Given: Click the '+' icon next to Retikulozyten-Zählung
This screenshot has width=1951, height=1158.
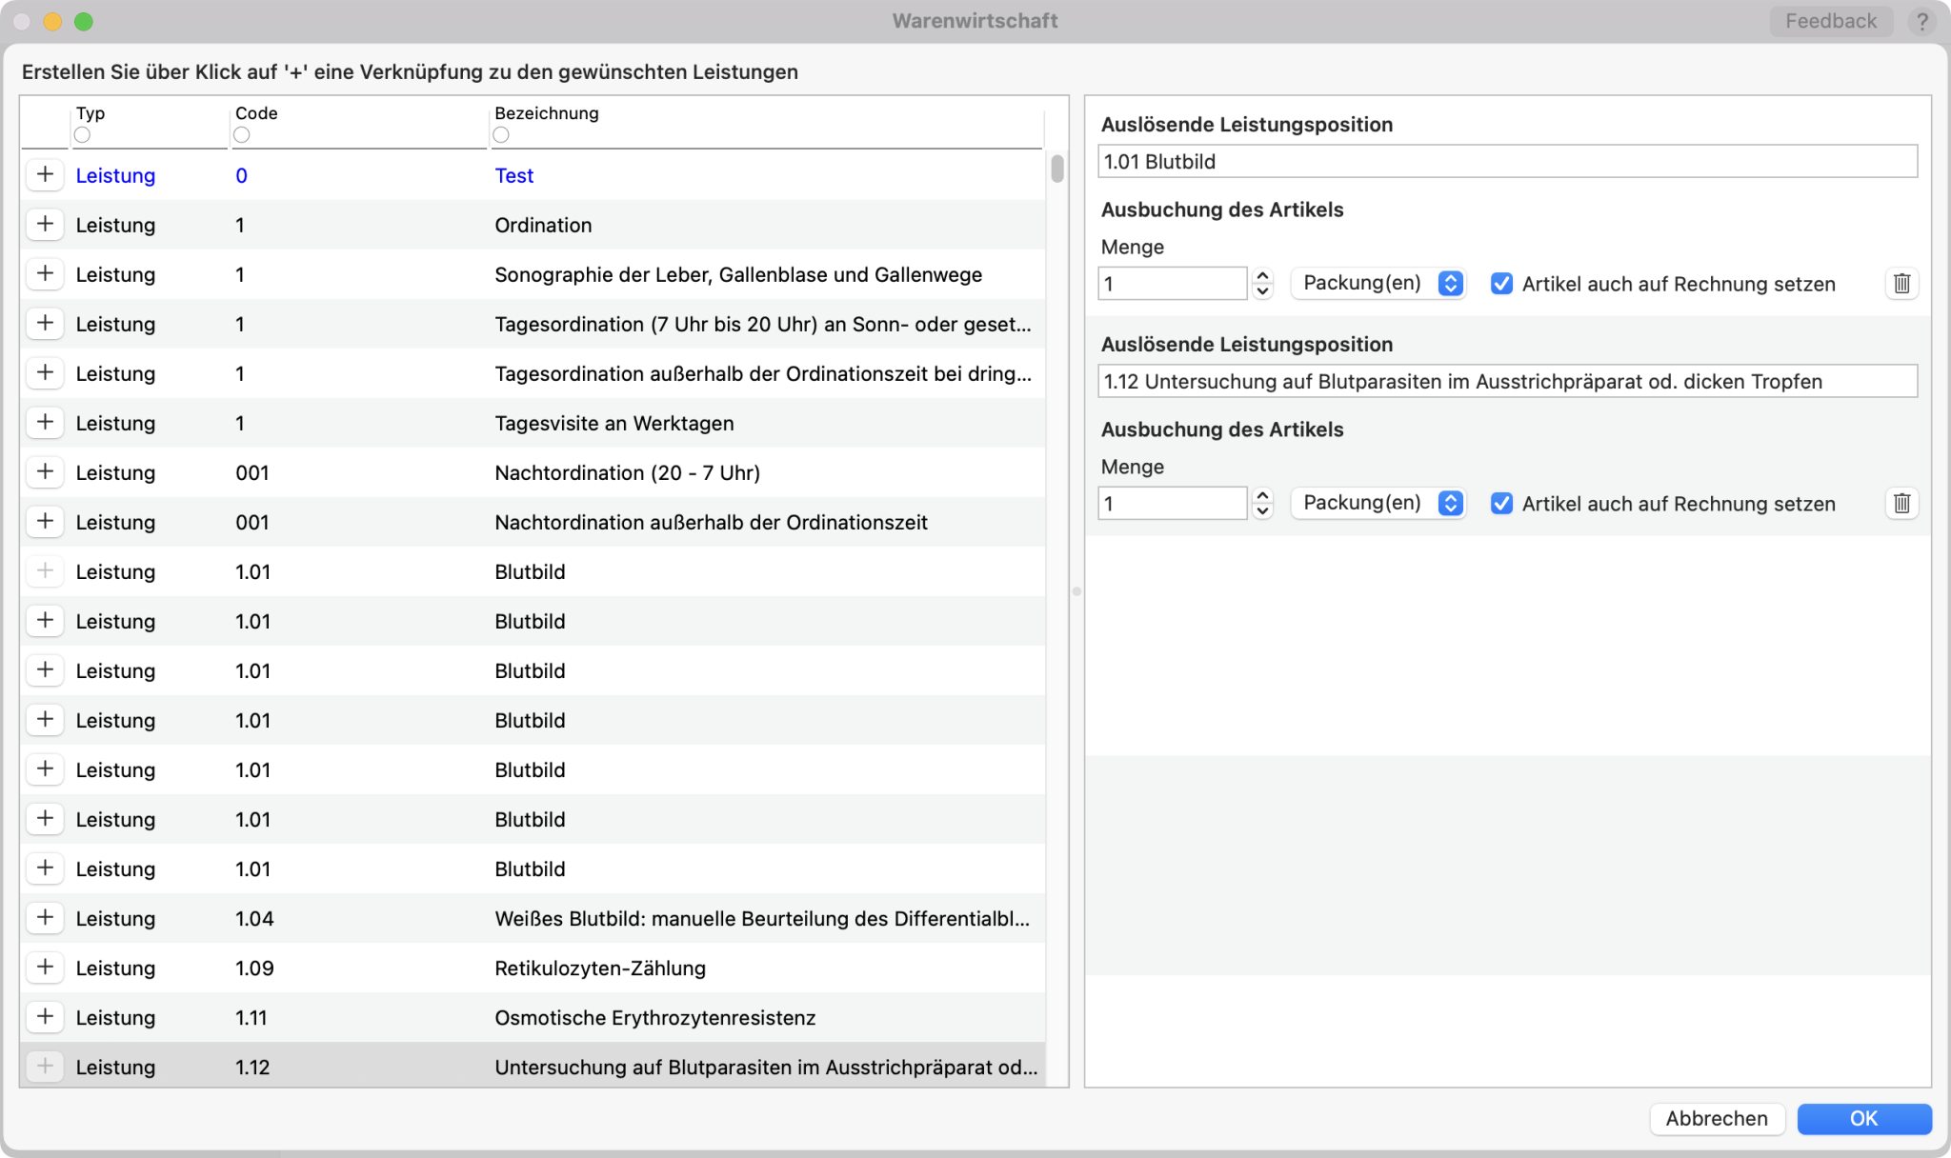Looking at the screenshot, I should coord(46,968).
